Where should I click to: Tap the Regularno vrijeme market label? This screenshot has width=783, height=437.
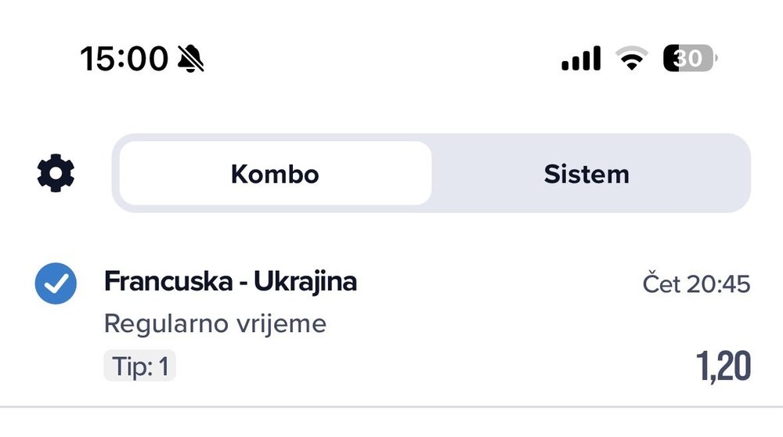pos(215,323)
